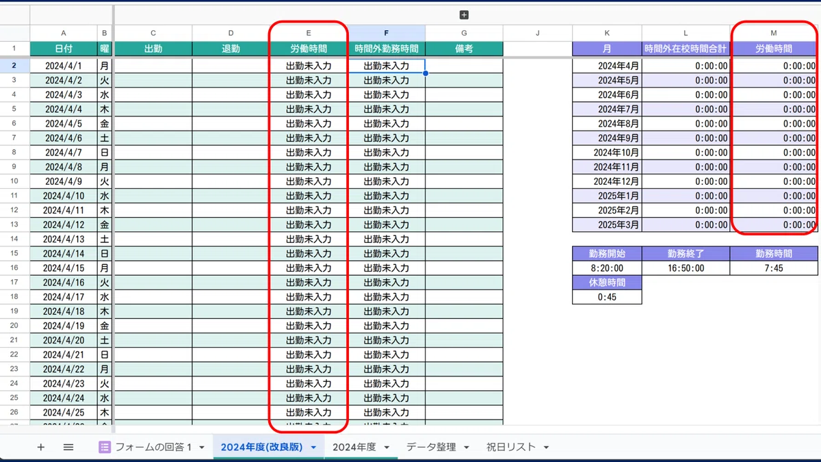The height and width of the screenshot is (462, 821).
Task: Select the date cell 2024/4/13
Action: click(x=64, y=239)
